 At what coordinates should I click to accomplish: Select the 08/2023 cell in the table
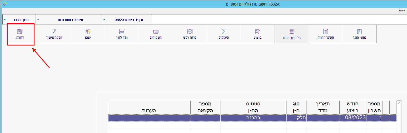(353, 118)
